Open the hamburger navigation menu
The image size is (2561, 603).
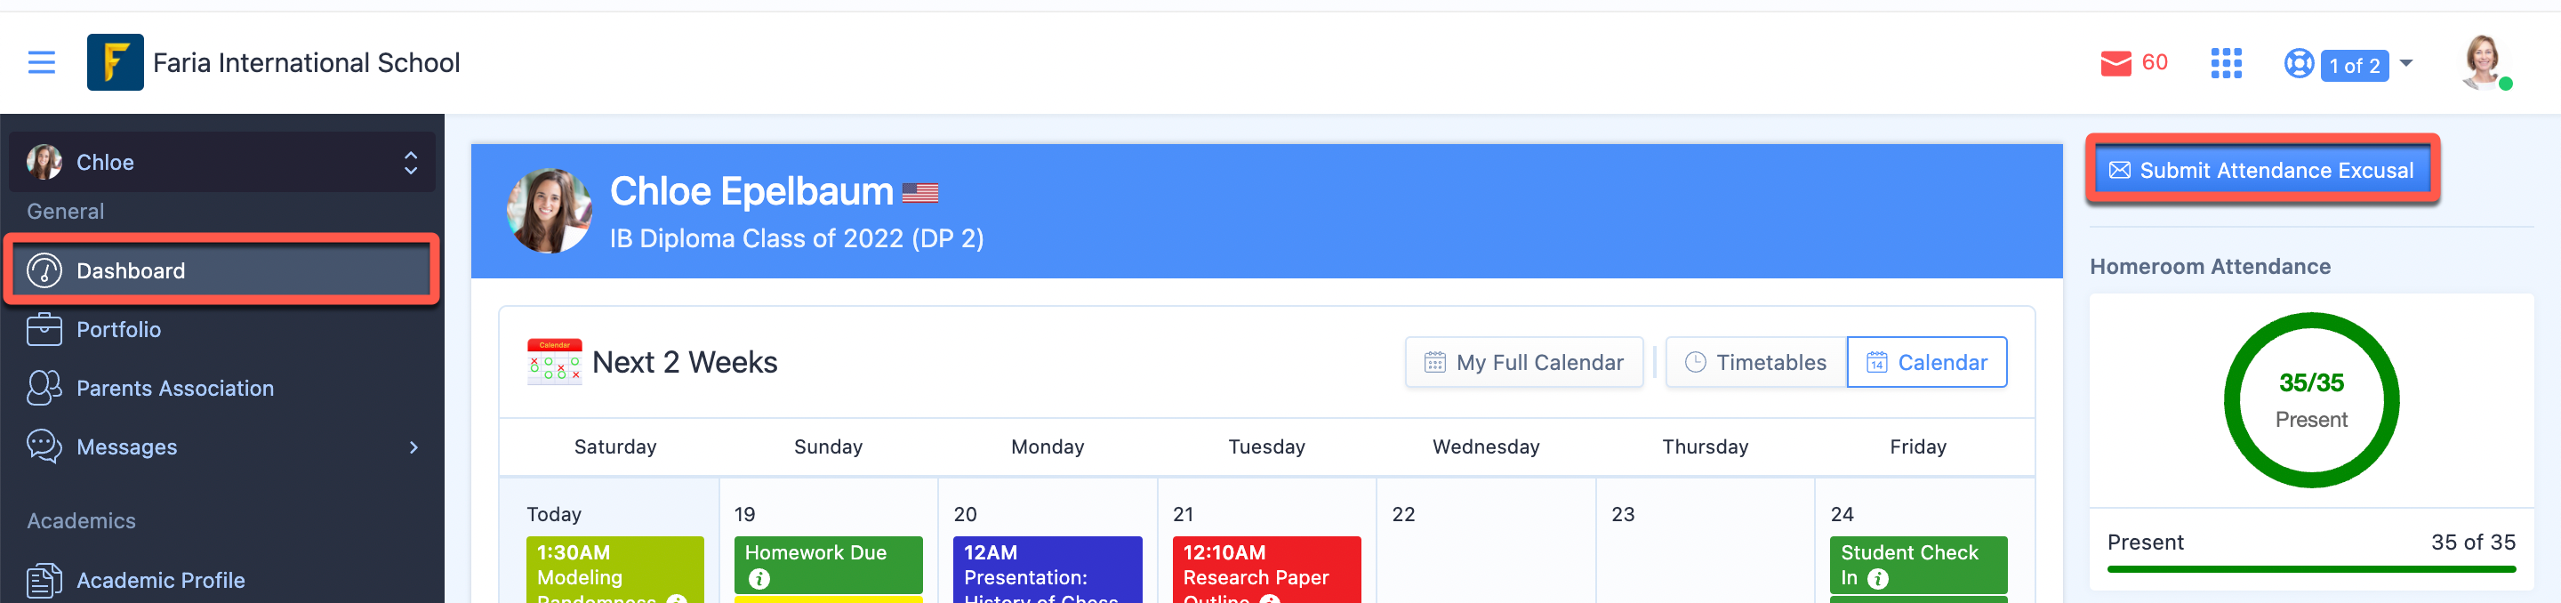click(41, 62)
